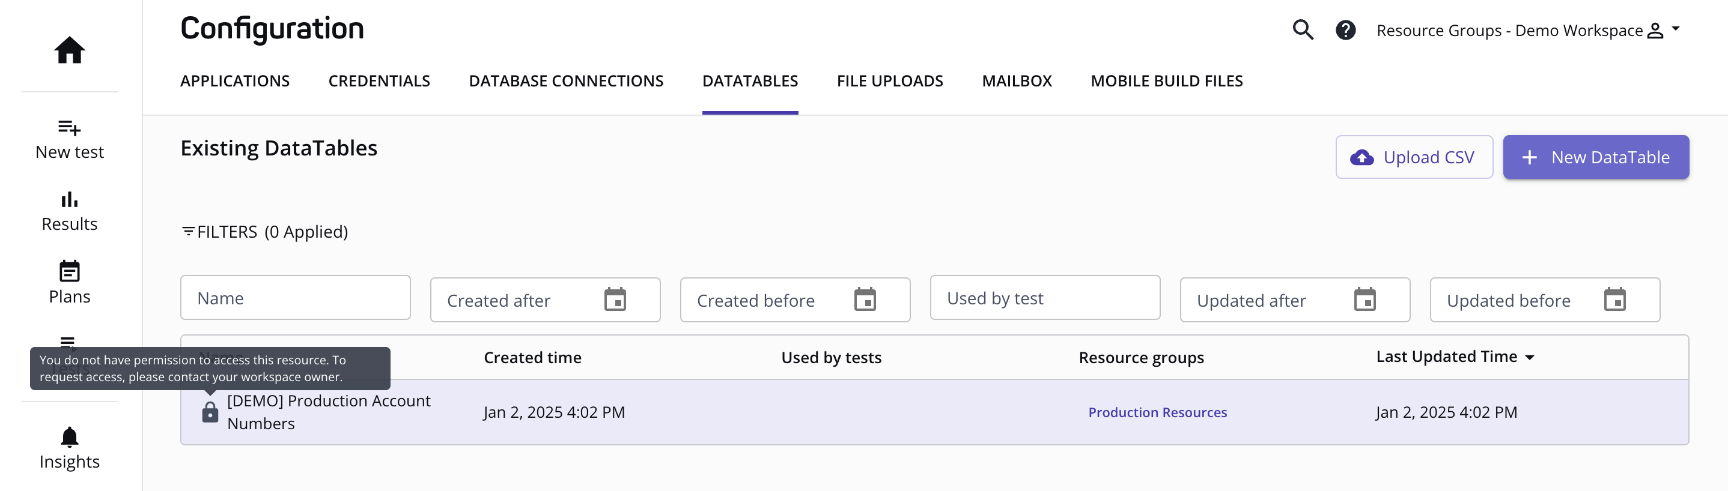Viewport: 1728px width, 491px height.
Task: Open the Created after calendar picker
Action: click(615, 300)
